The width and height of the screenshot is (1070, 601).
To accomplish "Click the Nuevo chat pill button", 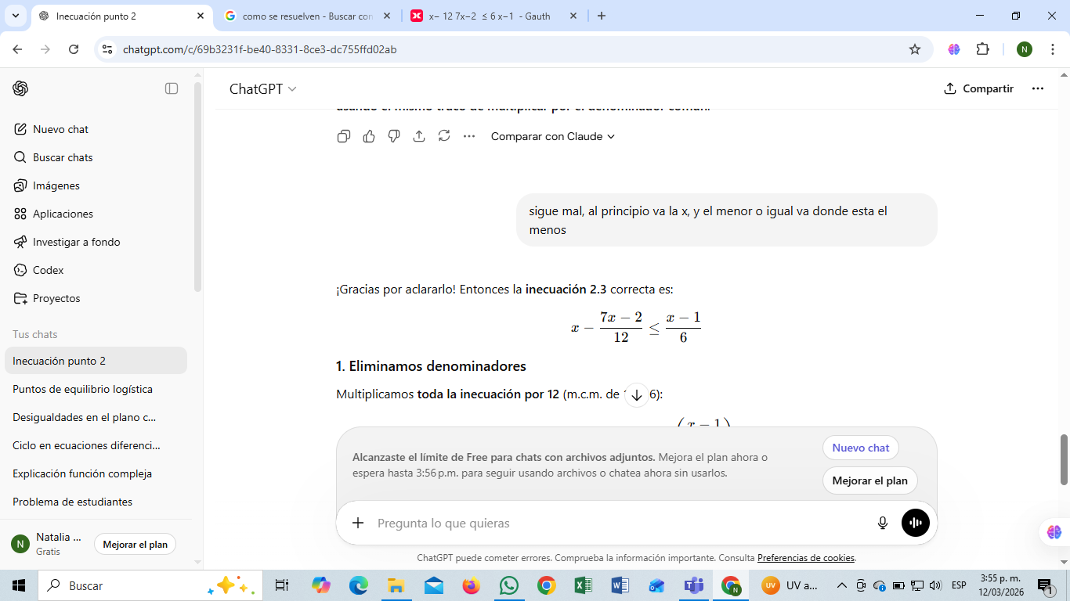I will [x=860, y=448].
